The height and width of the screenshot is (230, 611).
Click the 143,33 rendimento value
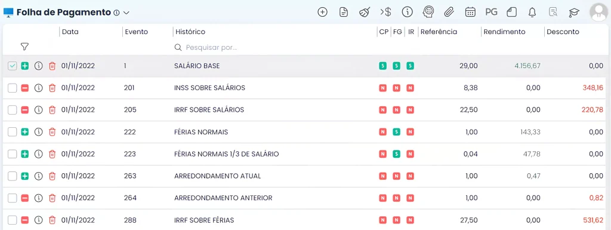point(530,132)
